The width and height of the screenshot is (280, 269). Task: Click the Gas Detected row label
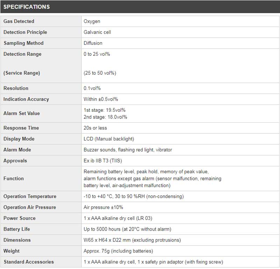19,21
